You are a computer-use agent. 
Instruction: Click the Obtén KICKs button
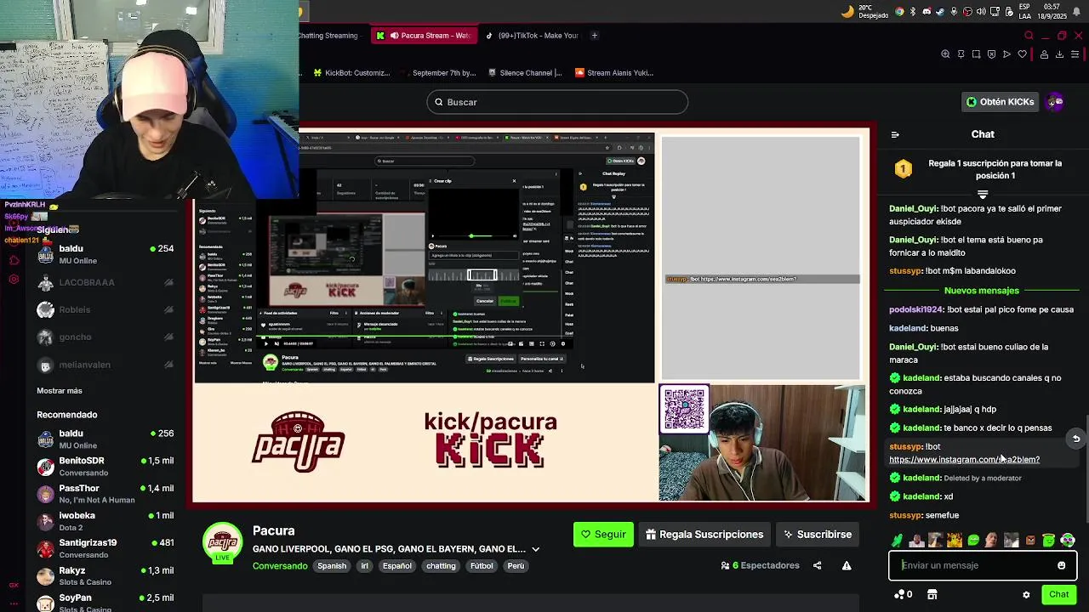click(x=1000, y=102)
